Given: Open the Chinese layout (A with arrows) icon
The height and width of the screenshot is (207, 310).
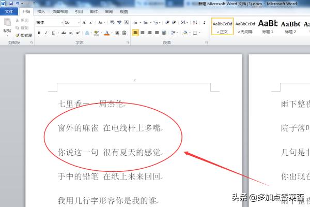Looking at the screenshot, I should coord(183,22).
